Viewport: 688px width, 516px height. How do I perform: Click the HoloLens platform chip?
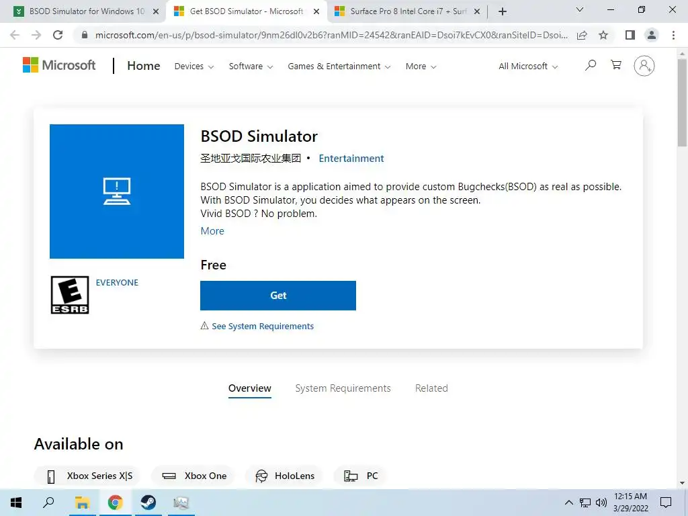click(x=284, y=476)
